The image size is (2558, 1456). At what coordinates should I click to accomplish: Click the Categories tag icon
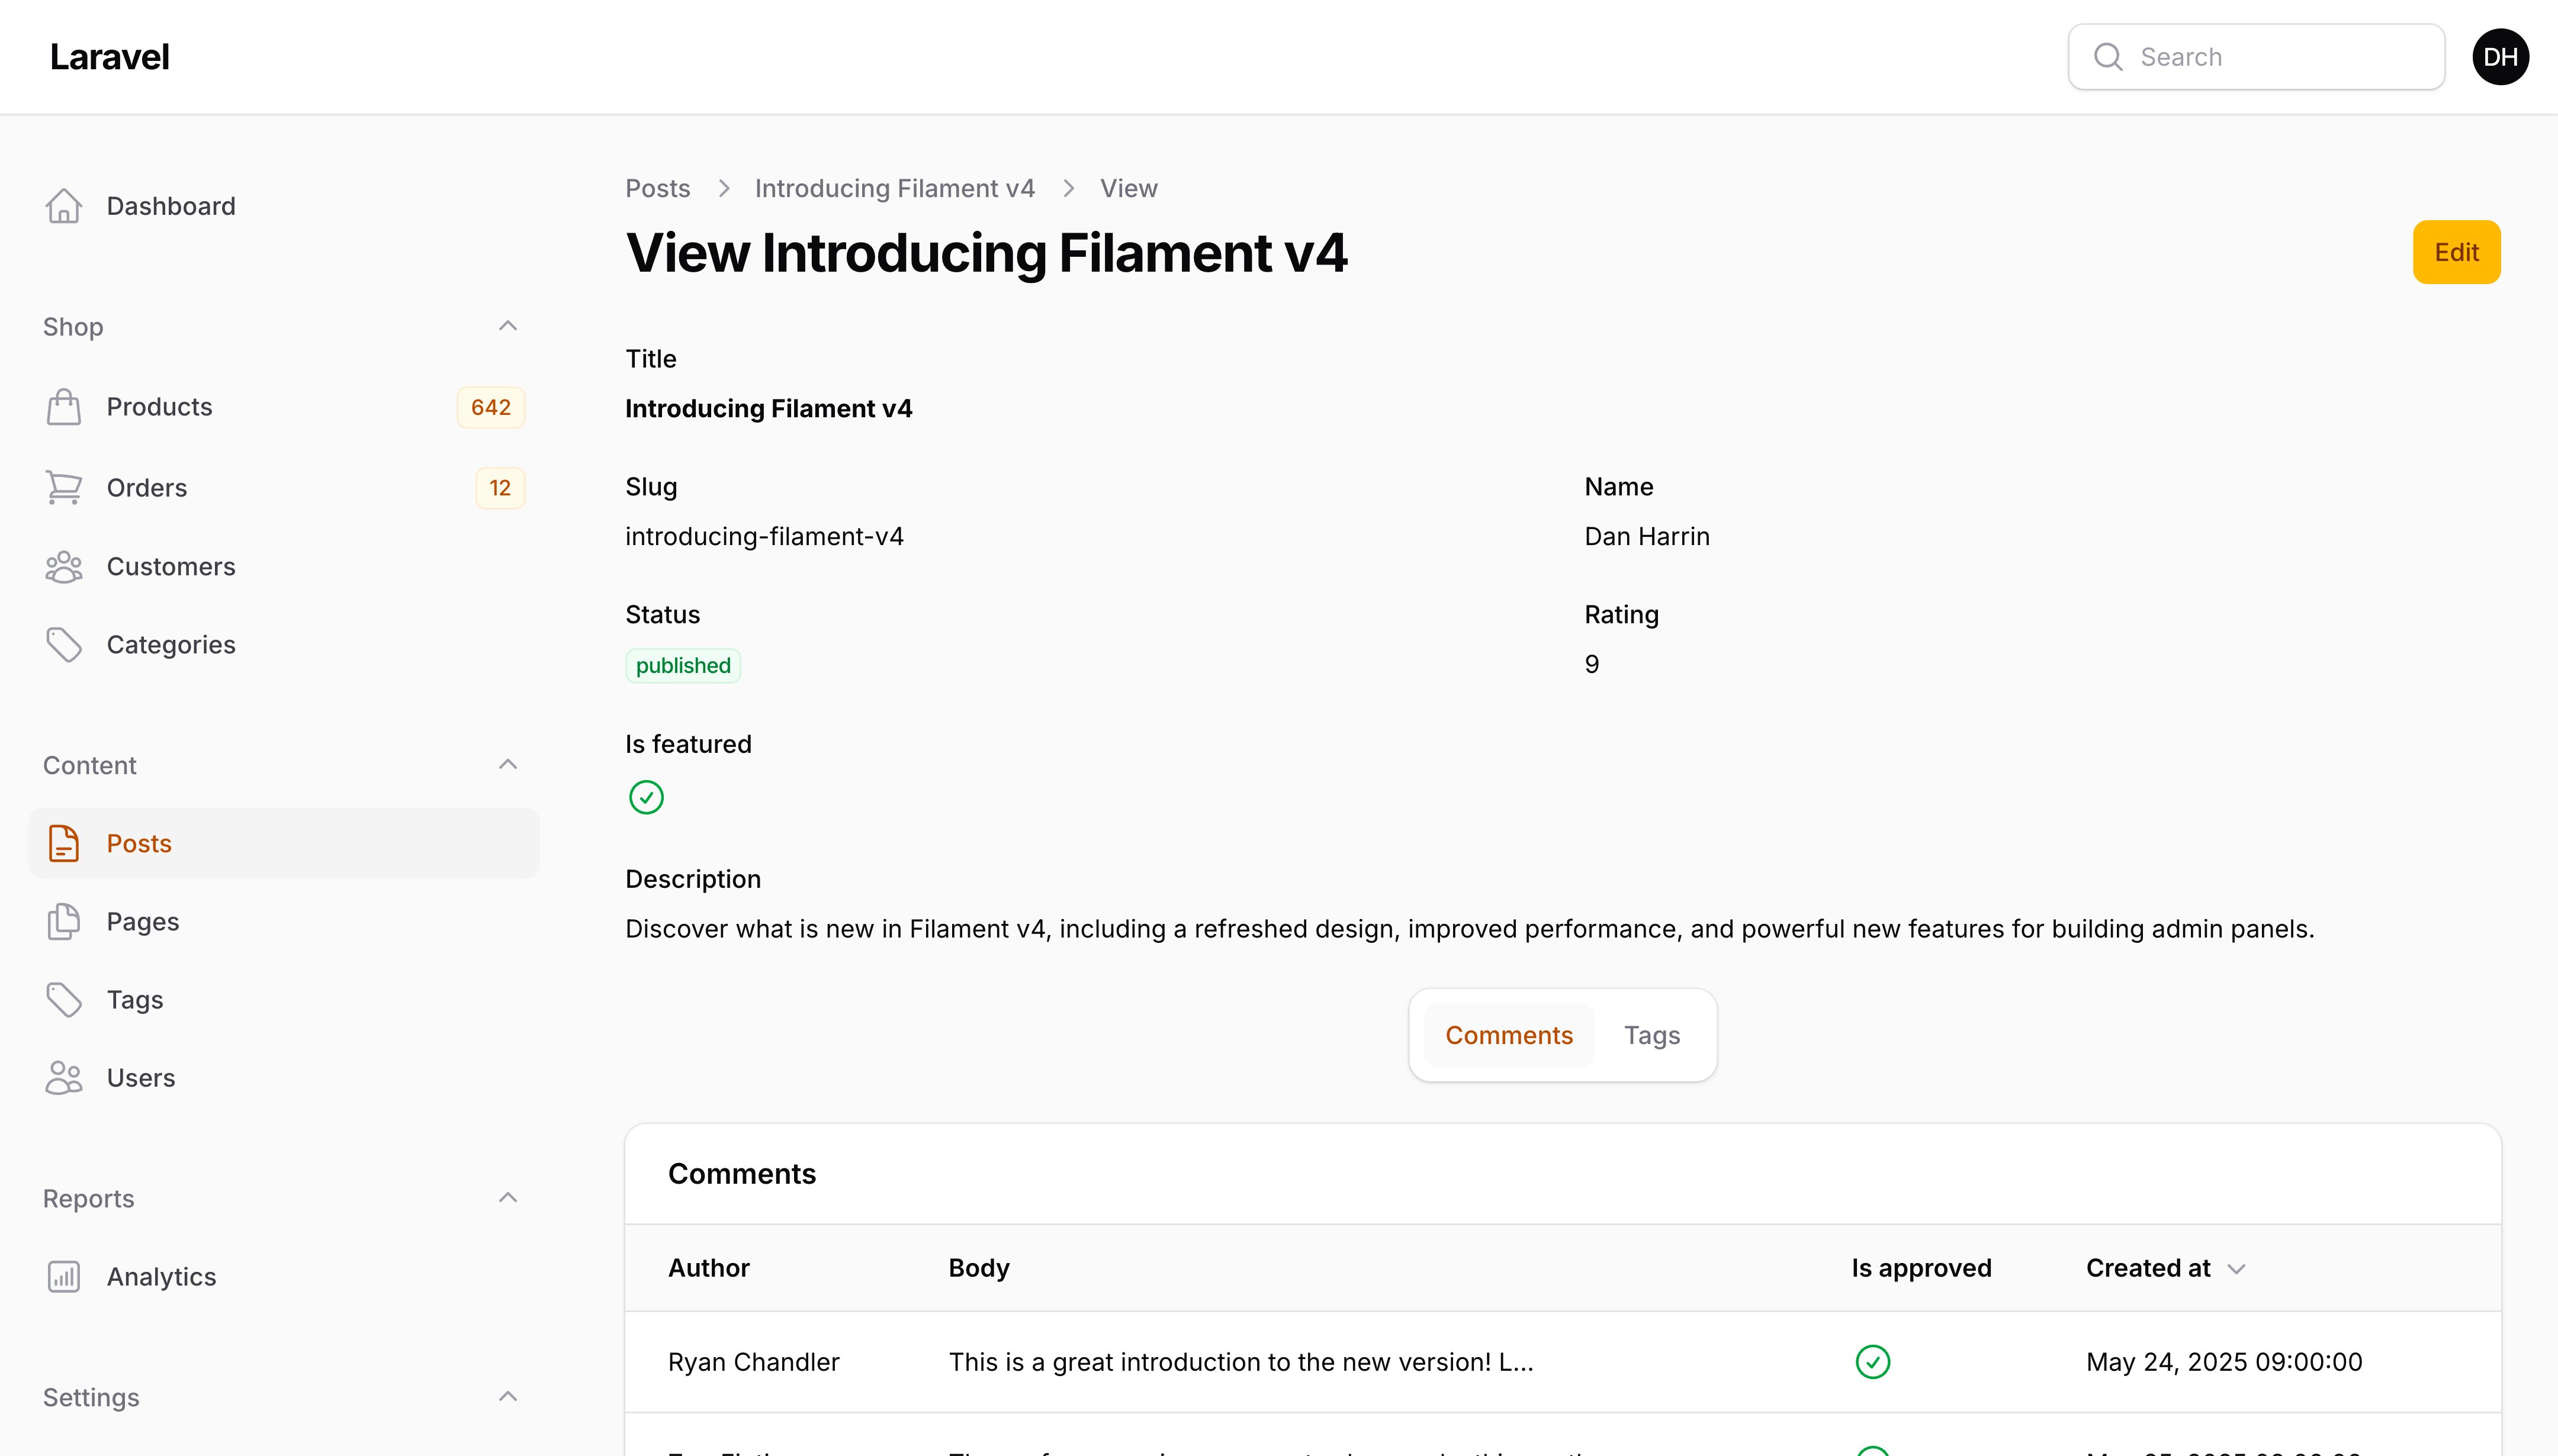(63, 645)
